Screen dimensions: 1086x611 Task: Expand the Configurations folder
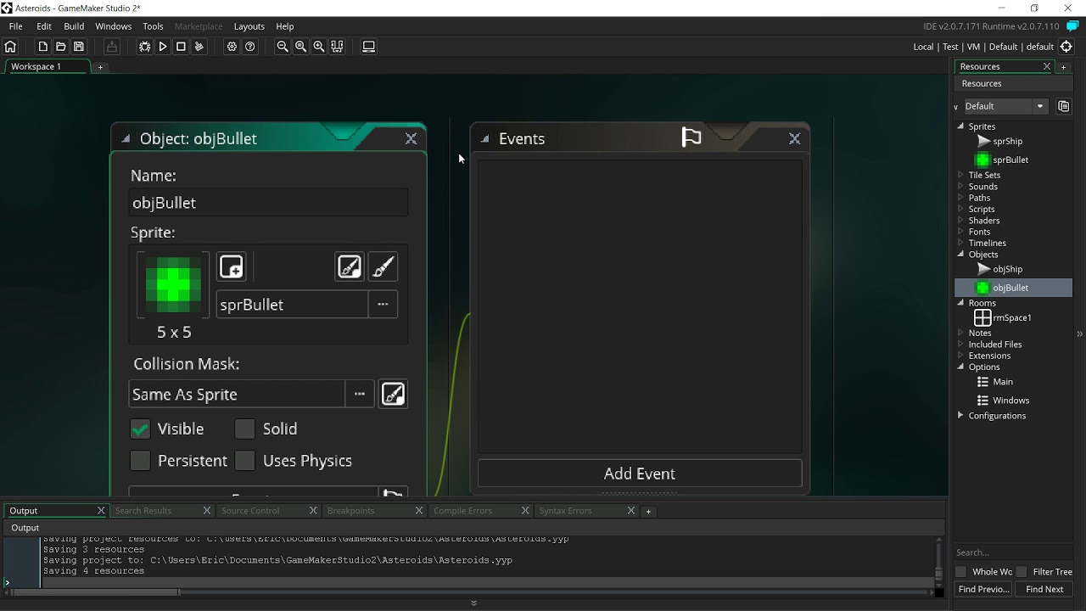coord(960,415)
